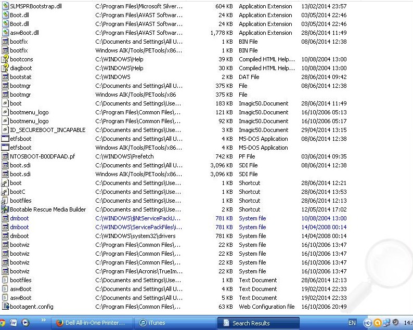Switch to the iTunes taskbar button
The image size is (413, 330).
[x=174, y=323]
